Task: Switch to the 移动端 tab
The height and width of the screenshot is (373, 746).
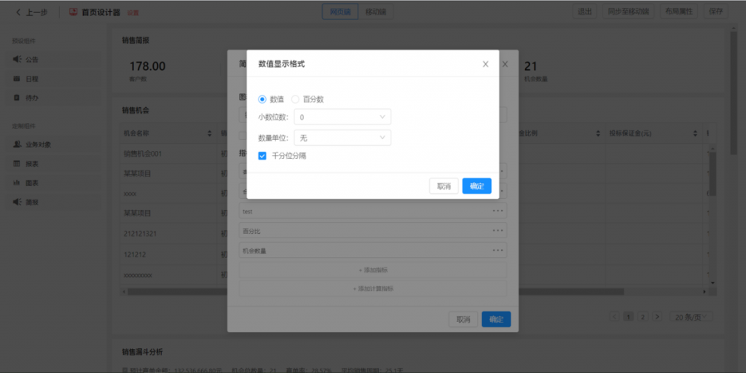Action: click(376, 12)
